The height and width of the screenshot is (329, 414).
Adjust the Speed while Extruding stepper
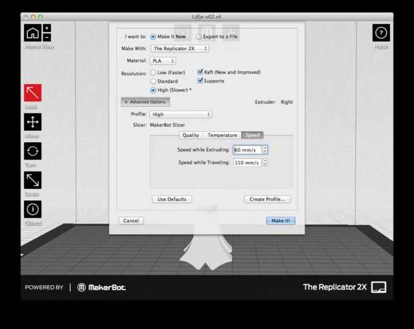tap(265, 150)
